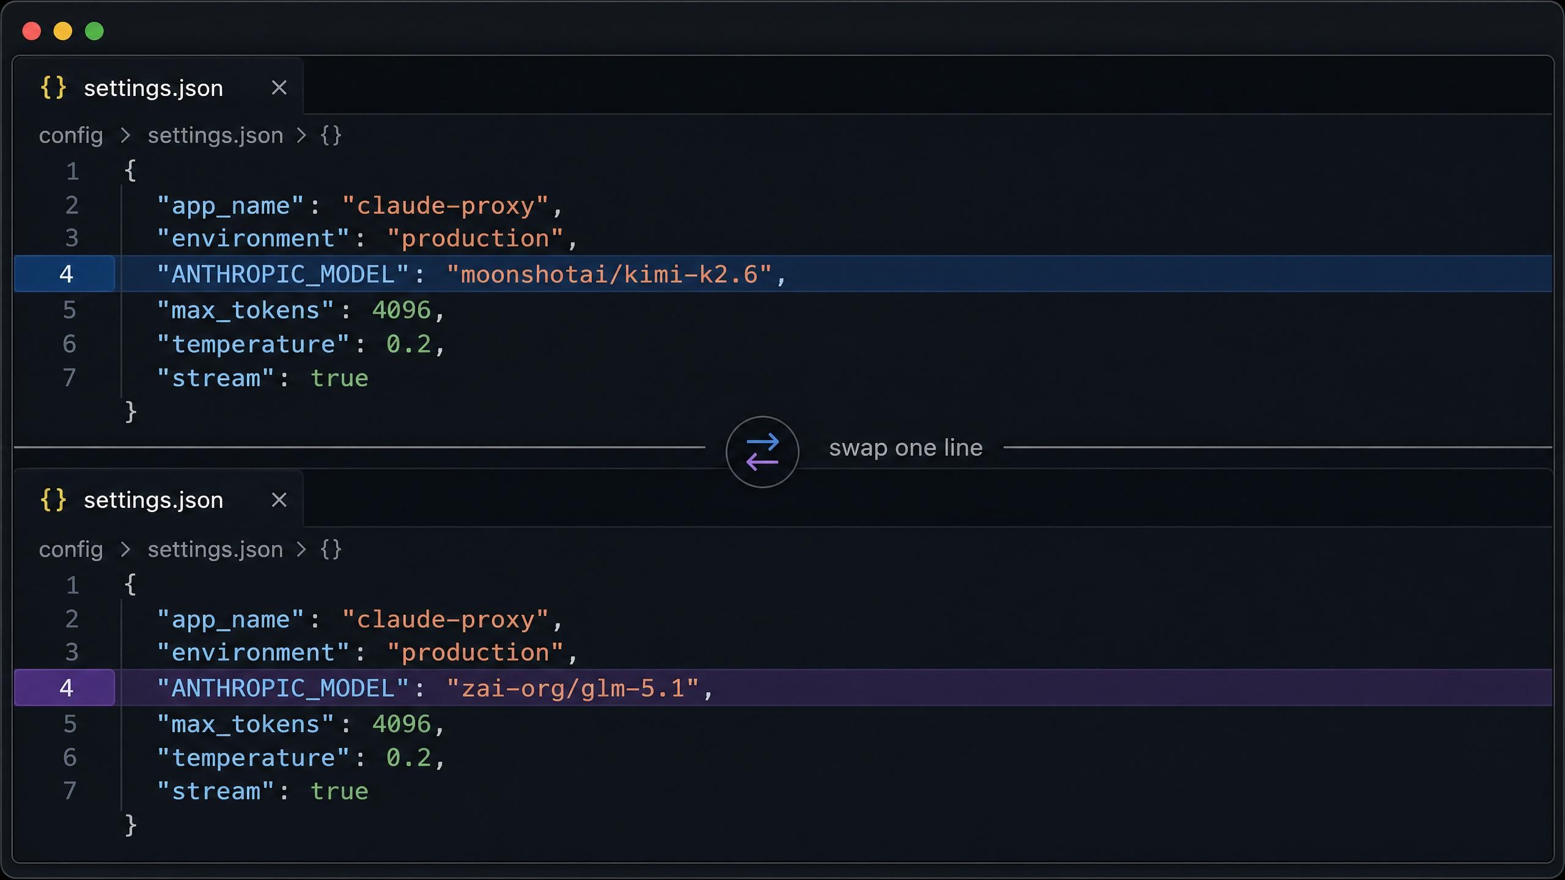Click the yellow minimize window button
1565x880 pixels.
tap(63, 31)
